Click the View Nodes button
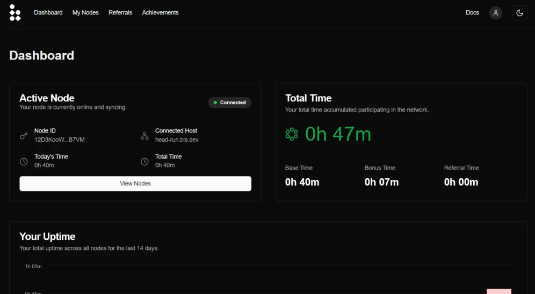 coord(135,183)
